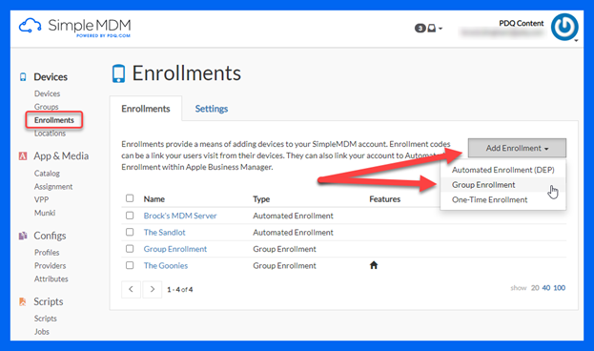Open Jobs in the sidebar
The height and width of the screenshot is (351, 594).
tap(42, 332)
